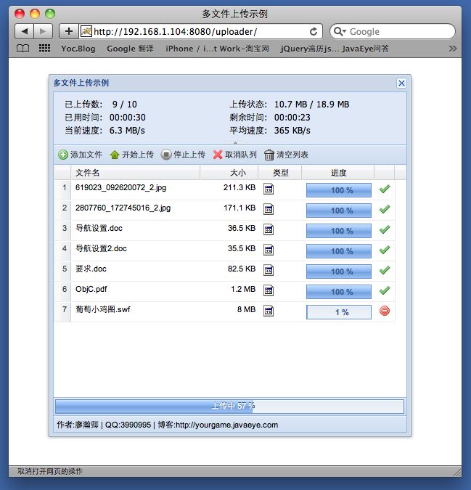The image size is (471, 490).
Task: Click the file type icon for 导航设置2.doc
Action: [269, 250]
